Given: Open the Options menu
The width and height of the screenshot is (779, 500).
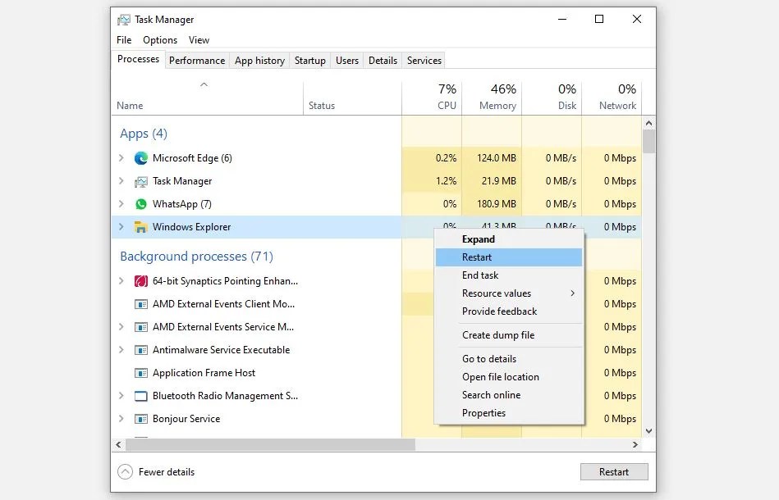Looking at the screenshot, I should click(159, 39).
